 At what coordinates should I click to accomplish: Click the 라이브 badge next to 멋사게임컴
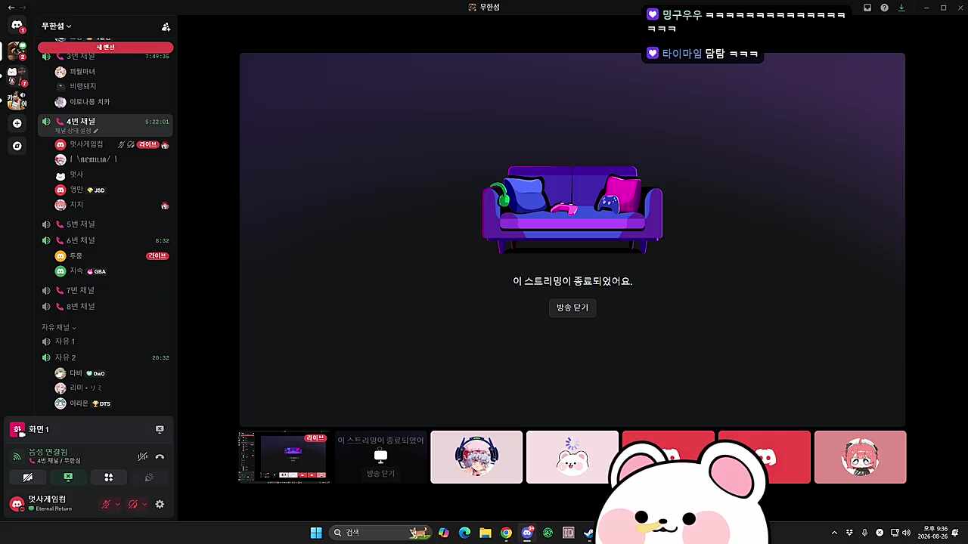pos(148,144)
